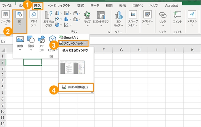Switch to the Acrobat tab

(172, 6)
